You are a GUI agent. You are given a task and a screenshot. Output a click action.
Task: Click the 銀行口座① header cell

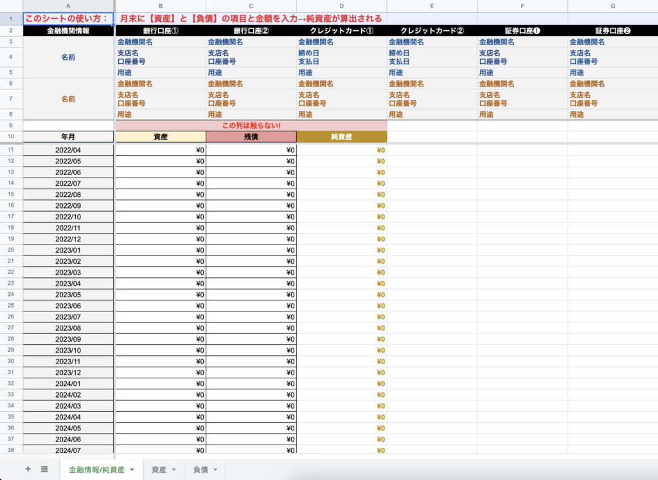pos(161,30)
